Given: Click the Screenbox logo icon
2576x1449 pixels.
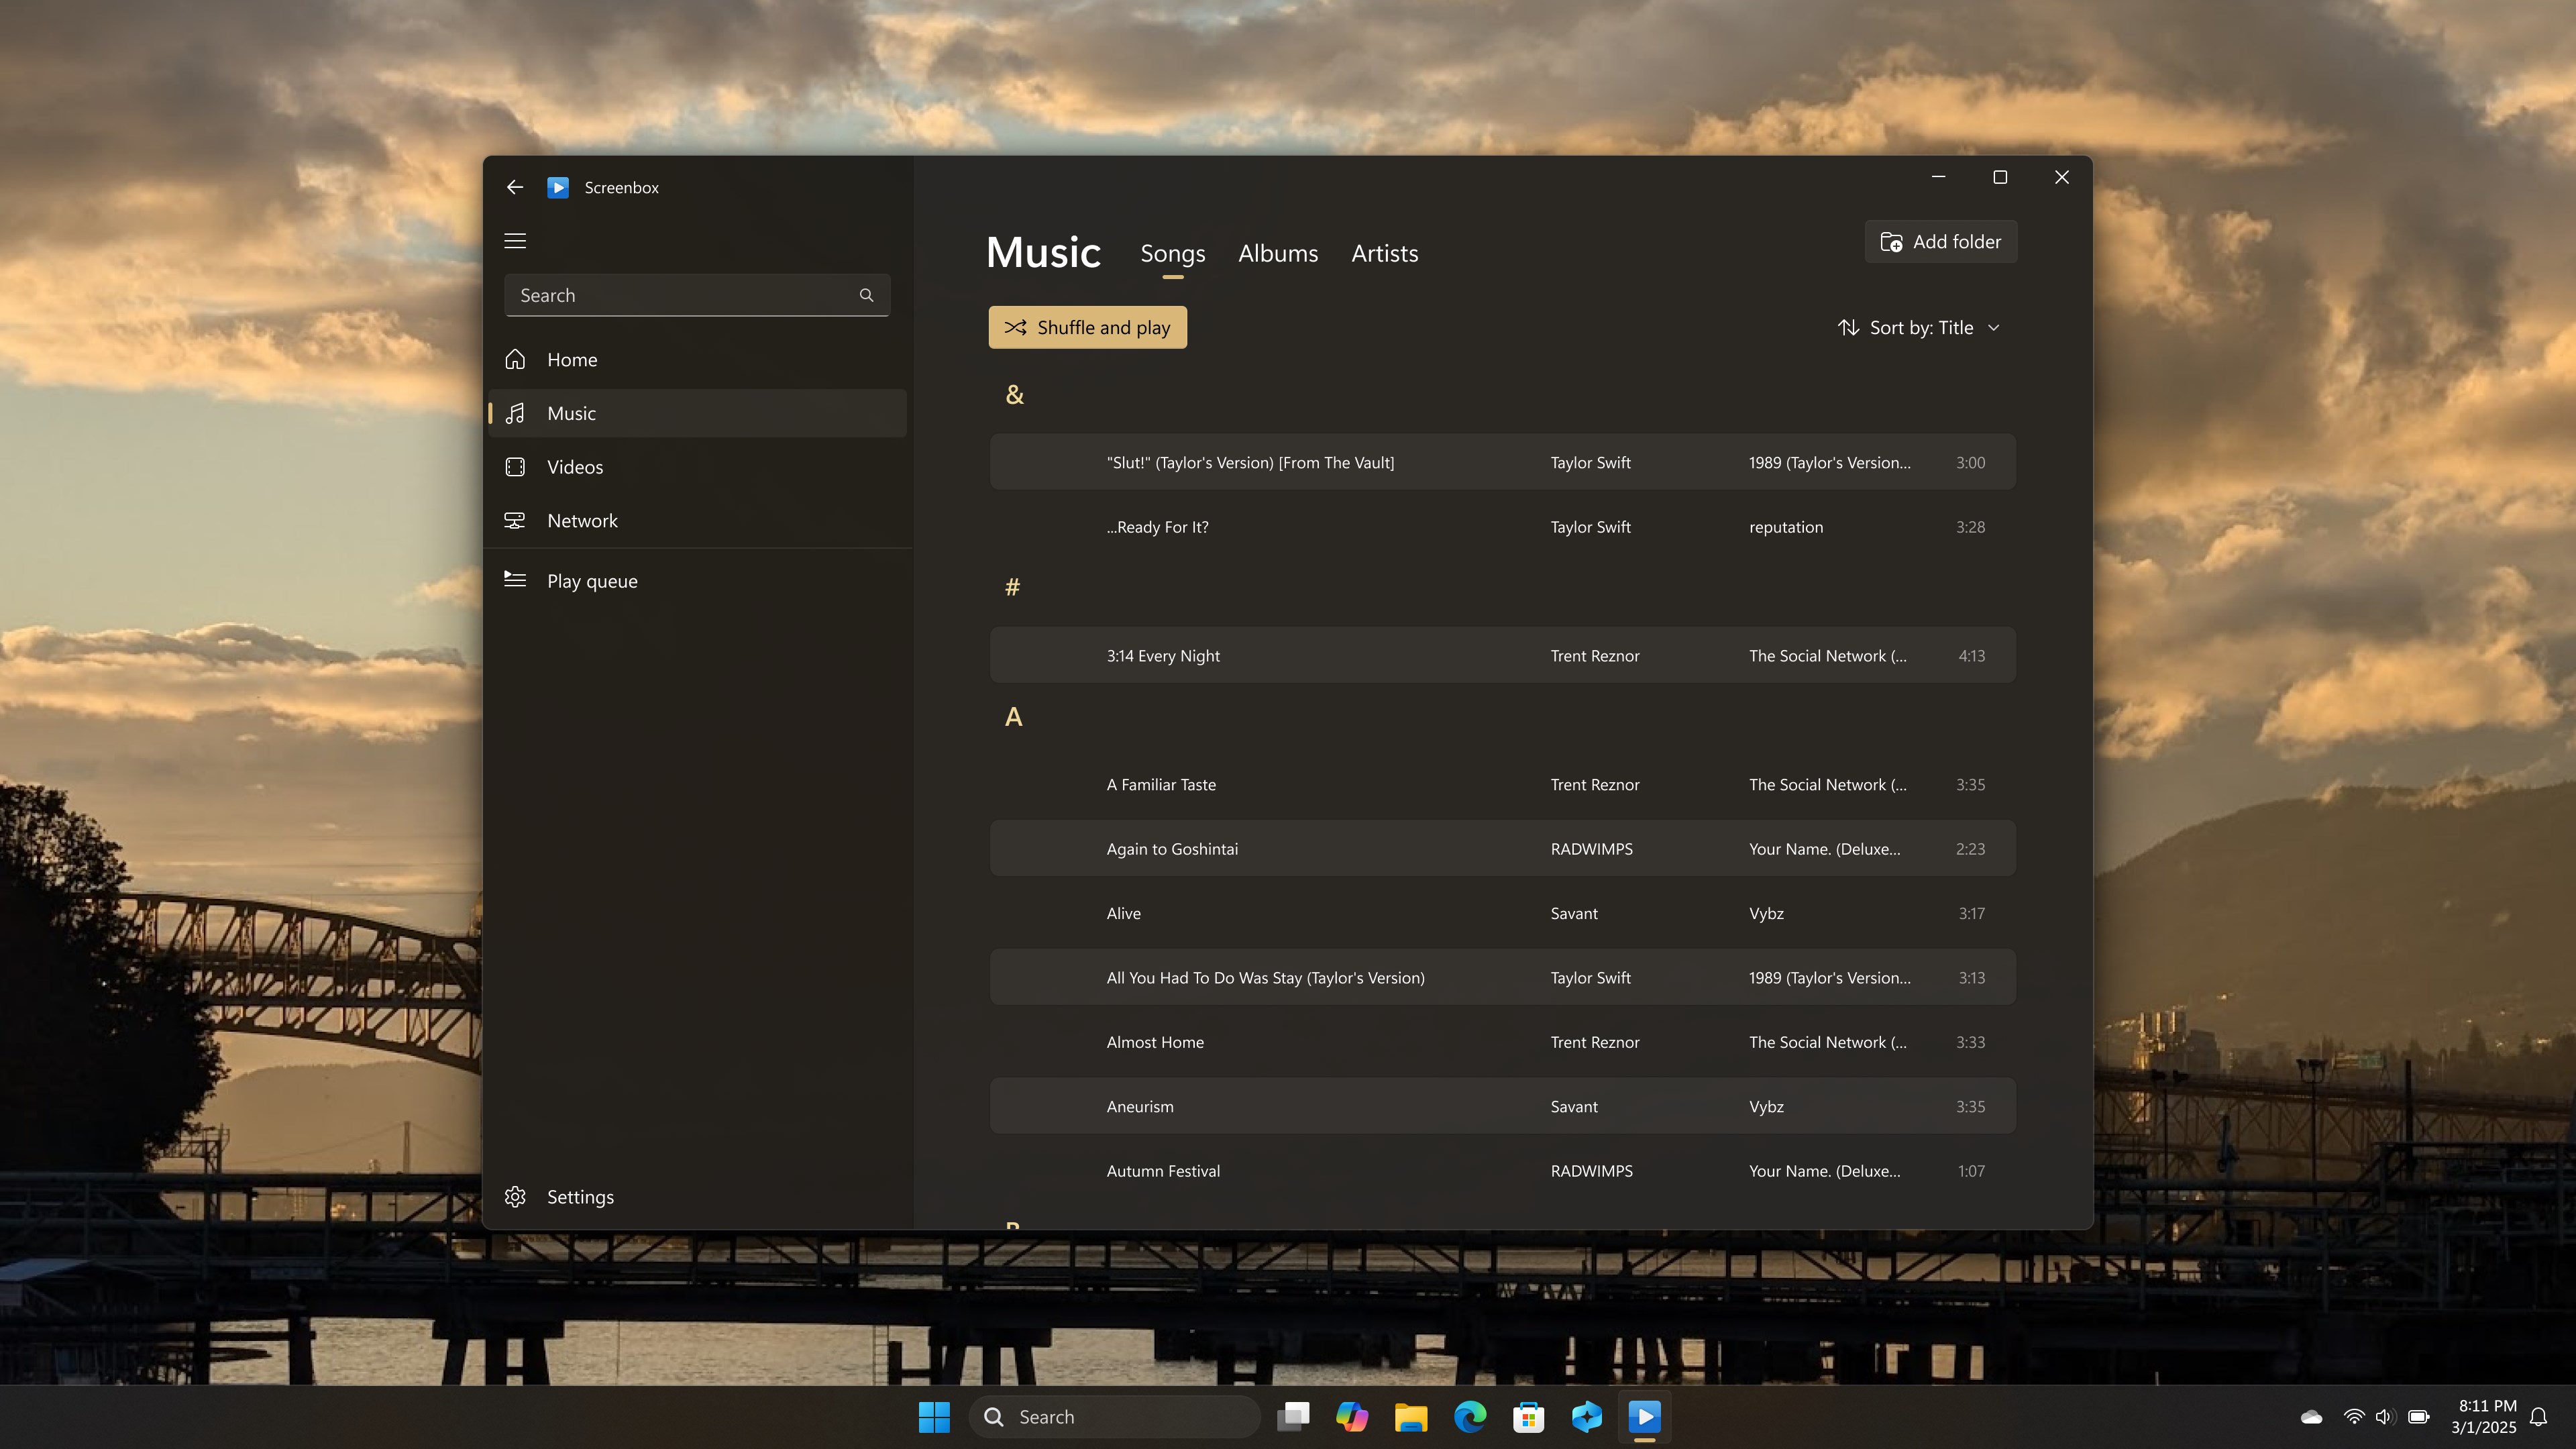Looking at the screenshot, I should pyautogui.click(x=558, y=187).
